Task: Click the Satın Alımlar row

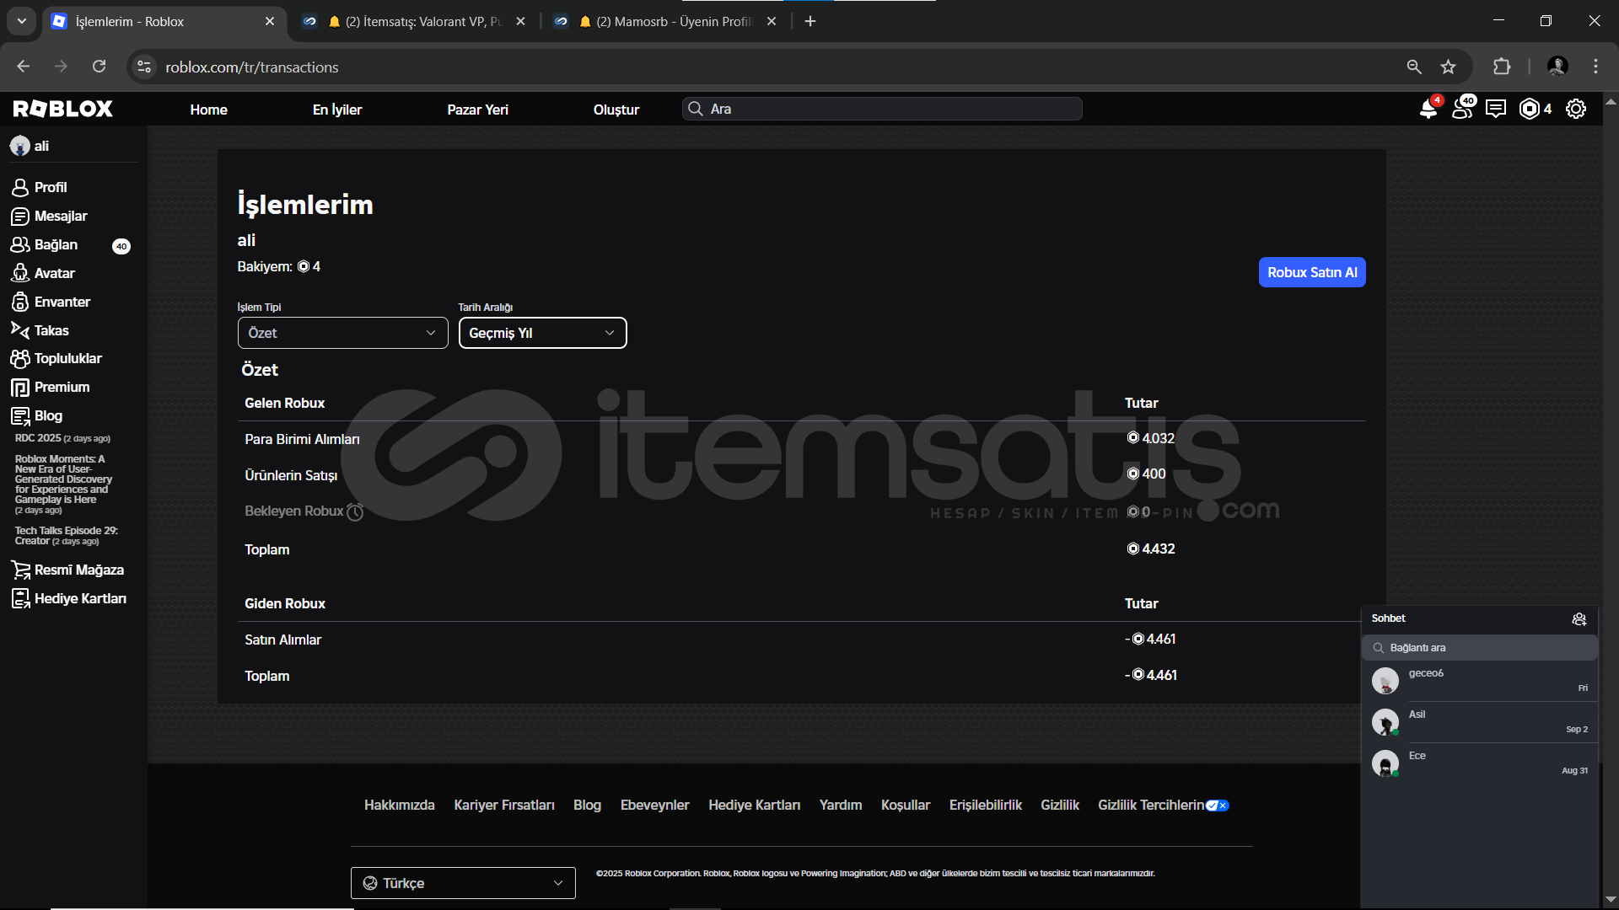Action: (801, 640)
